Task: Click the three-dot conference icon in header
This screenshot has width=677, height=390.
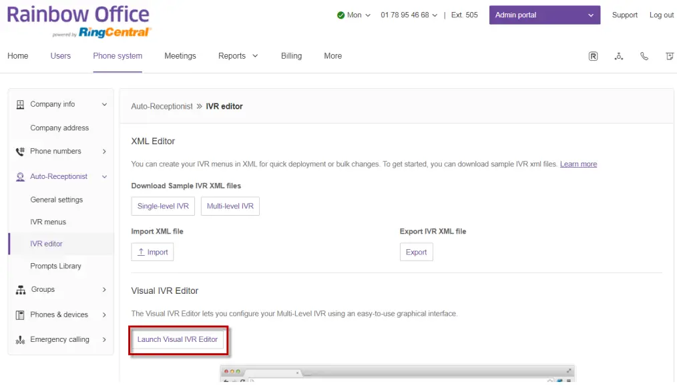Action: 619,56
